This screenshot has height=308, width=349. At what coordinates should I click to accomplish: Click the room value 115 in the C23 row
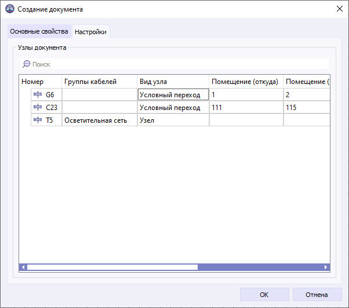[x=307, y=107]
